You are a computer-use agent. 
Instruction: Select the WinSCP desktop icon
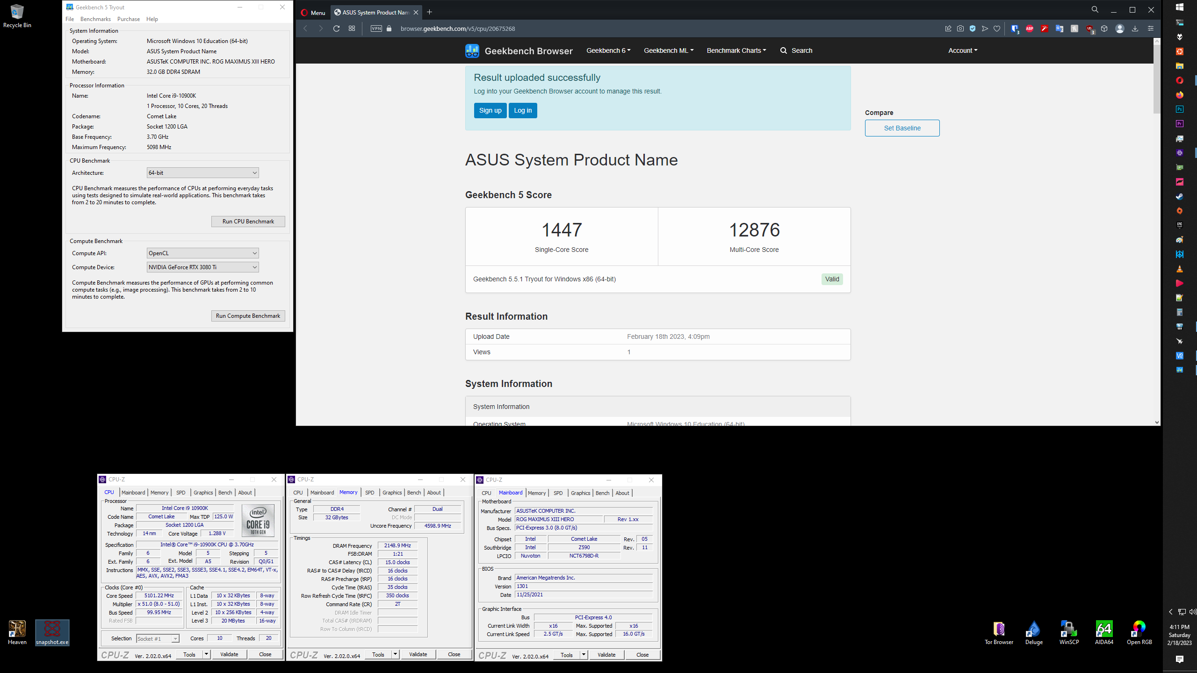click(x=1069, y=633)
